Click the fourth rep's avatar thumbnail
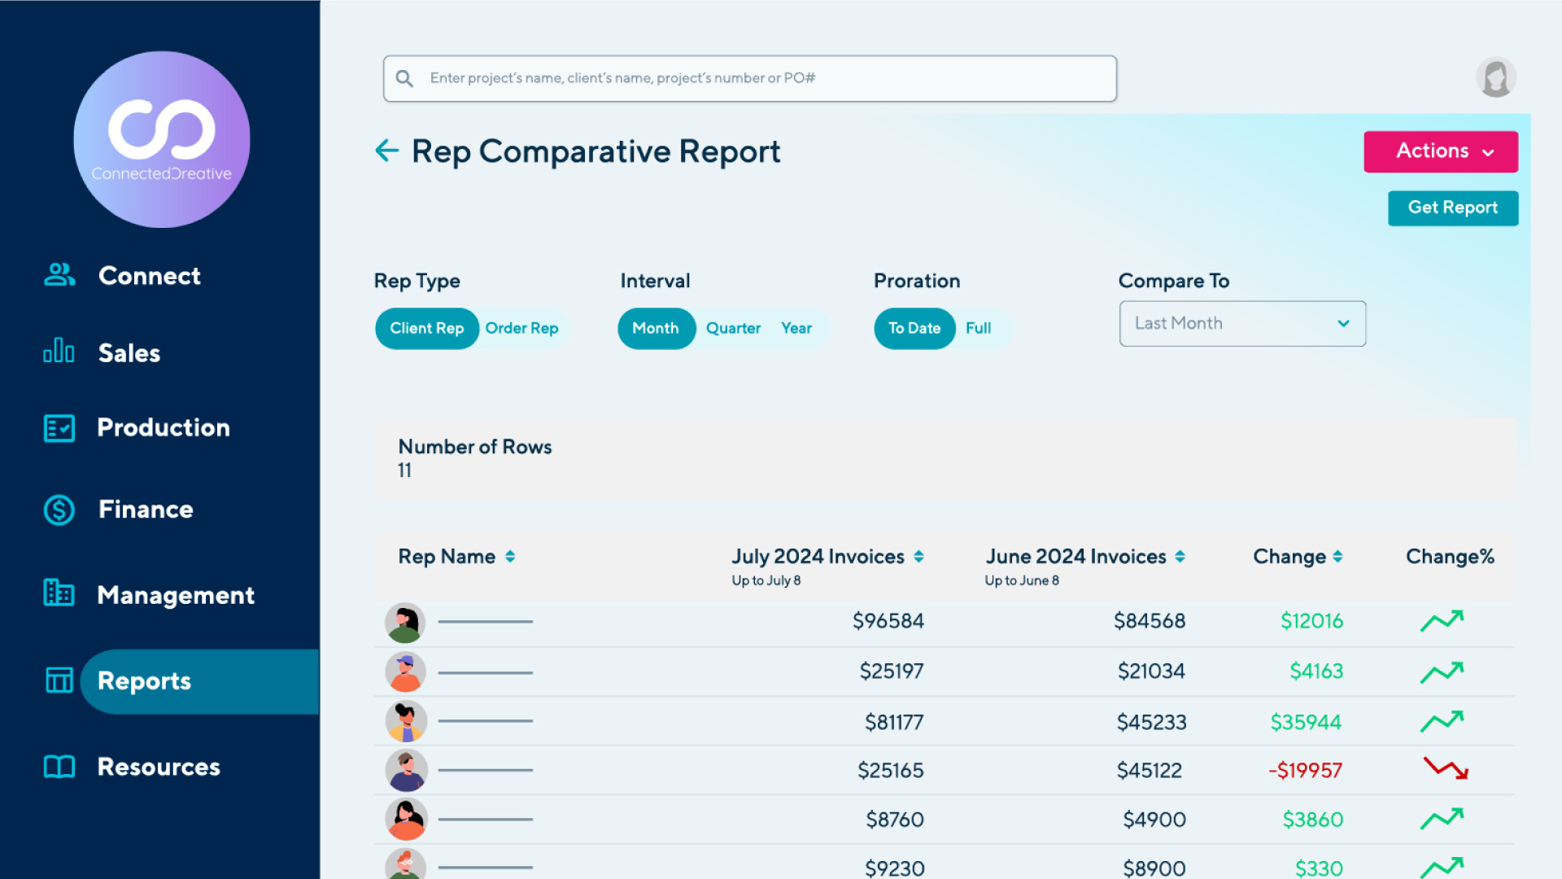This screenshot has height=879, width=1562. pos(405,768)
